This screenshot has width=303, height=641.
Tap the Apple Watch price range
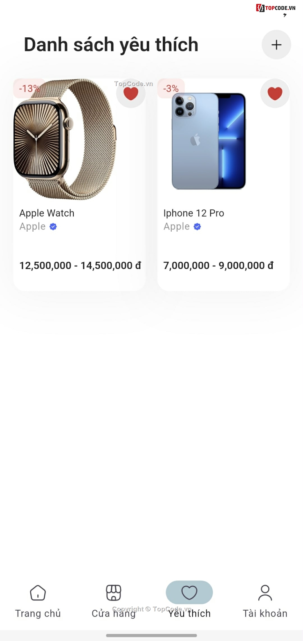pos(80,266)
